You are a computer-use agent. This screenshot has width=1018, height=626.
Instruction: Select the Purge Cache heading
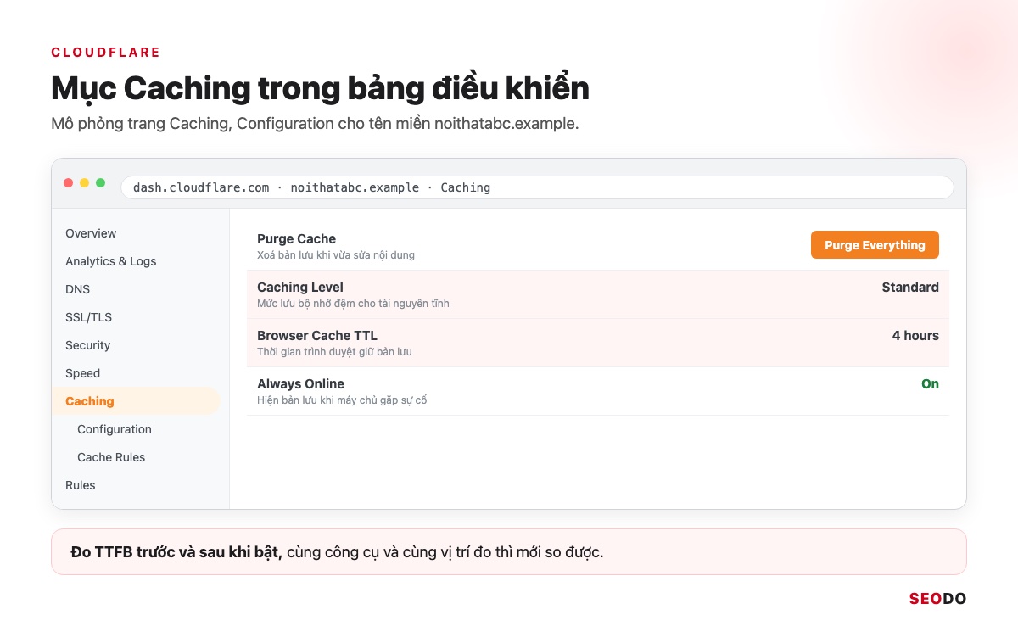pos(297,239)
